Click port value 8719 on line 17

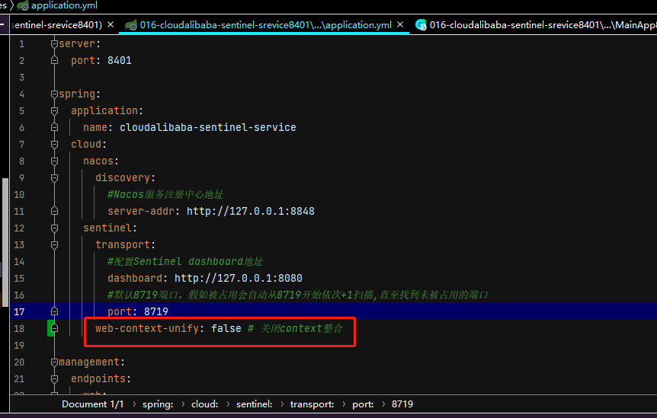[x=156, y=311]
